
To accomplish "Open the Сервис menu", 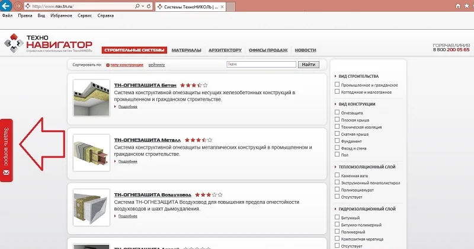I will (x=85, y=15).
